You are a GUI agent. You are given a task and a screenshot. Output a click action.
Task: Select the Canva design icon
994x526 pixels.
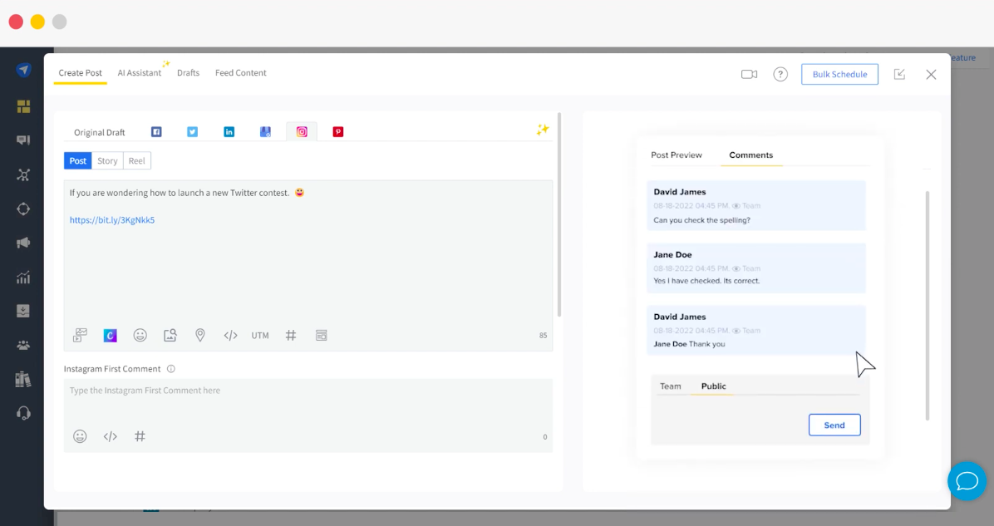(110, 335)
